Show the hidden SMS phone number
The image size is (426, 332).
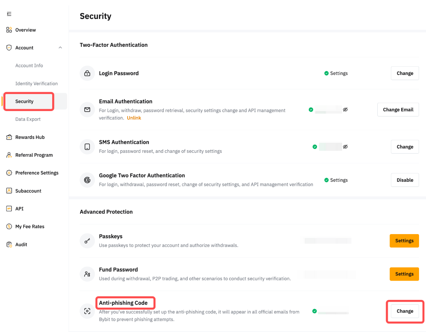click(345, 147)
